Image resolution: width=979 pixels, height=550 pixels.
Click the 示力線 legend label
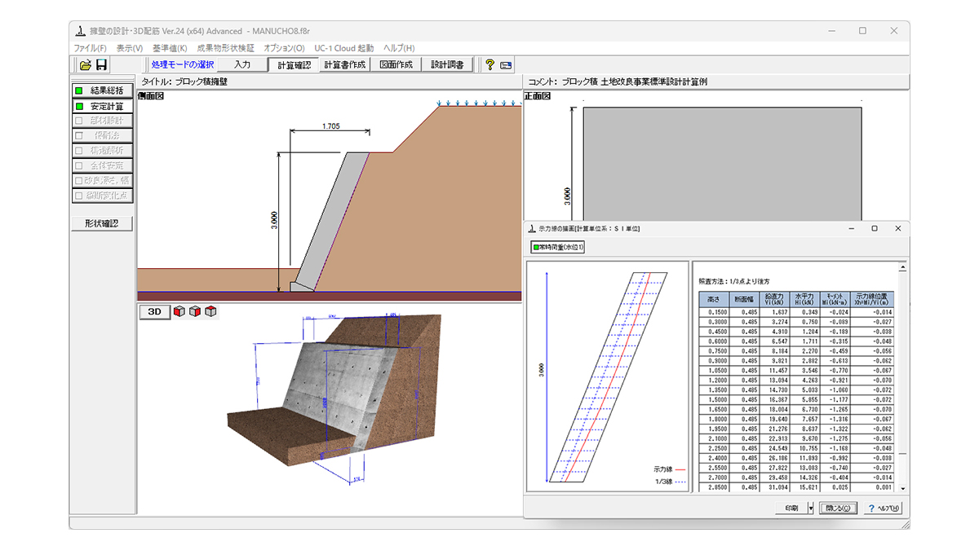click(662, 469)
